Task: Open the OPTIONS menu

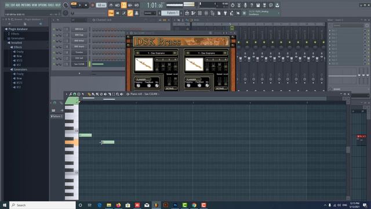Action: pyautogui.click(x=42, y=5)
